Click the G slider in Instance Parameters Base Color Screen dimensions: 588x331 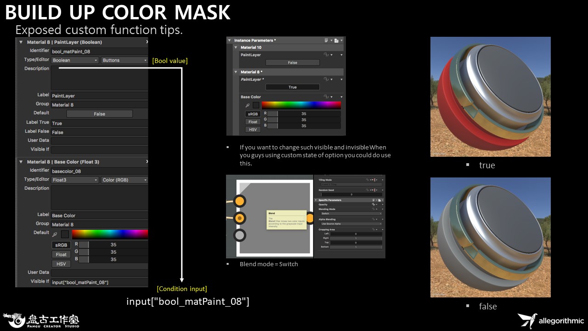point(304,120)
